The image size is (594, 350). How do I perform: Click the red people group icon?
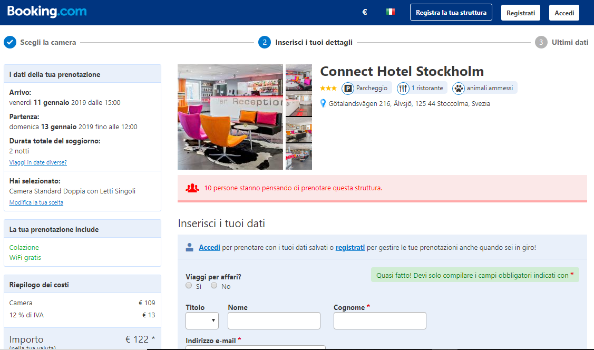pyautogui.click(x=192, y=188)
